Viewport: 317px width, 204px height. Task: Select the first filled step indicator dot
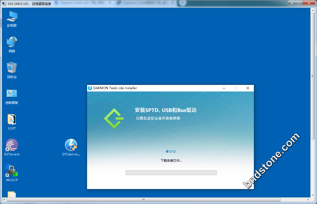tap(167, 151)
